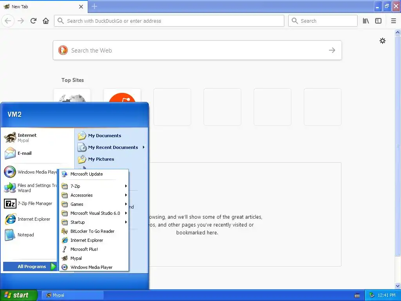Image resolution: width=401 pixels, height=301 pixels.
Task: Expand the Startup folder submenu
Action: coord(94,222)
